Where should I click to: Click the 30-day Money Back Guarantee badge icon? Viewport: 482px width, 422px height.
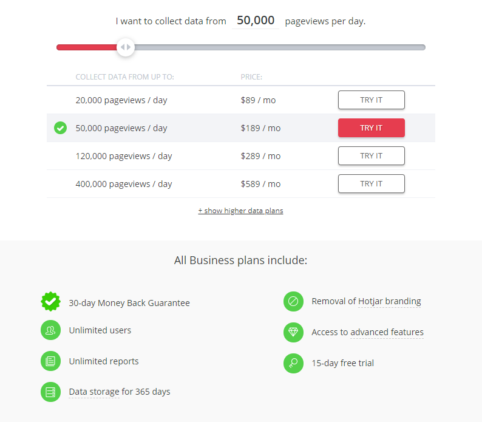51,301
